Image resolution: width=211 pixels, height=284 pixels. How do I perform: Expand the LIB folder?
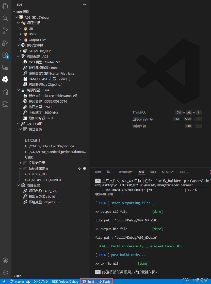[x=20, y=29]
